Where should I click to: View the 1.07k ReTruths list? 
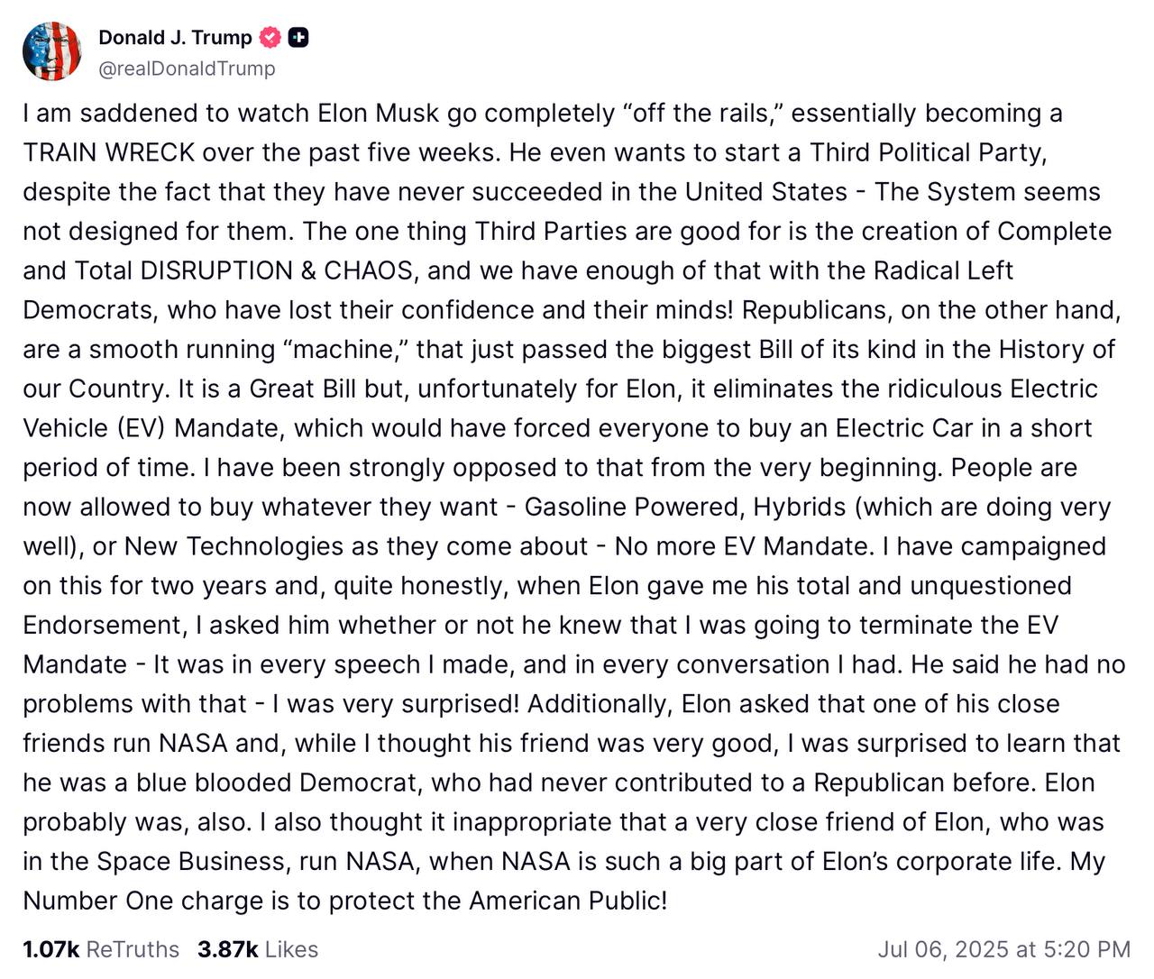(101, 949)
